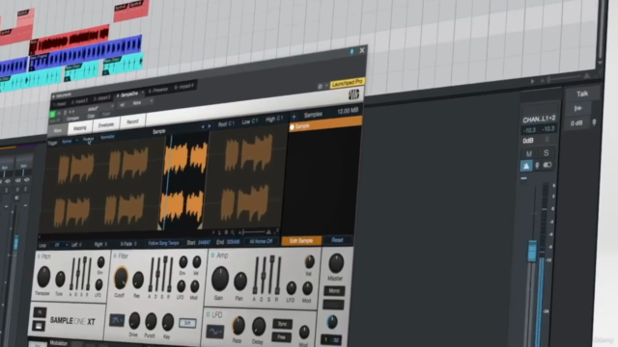Click the Talk button in mixer
The height and width of the screenshot is (347, 618).
coord(582,94)
